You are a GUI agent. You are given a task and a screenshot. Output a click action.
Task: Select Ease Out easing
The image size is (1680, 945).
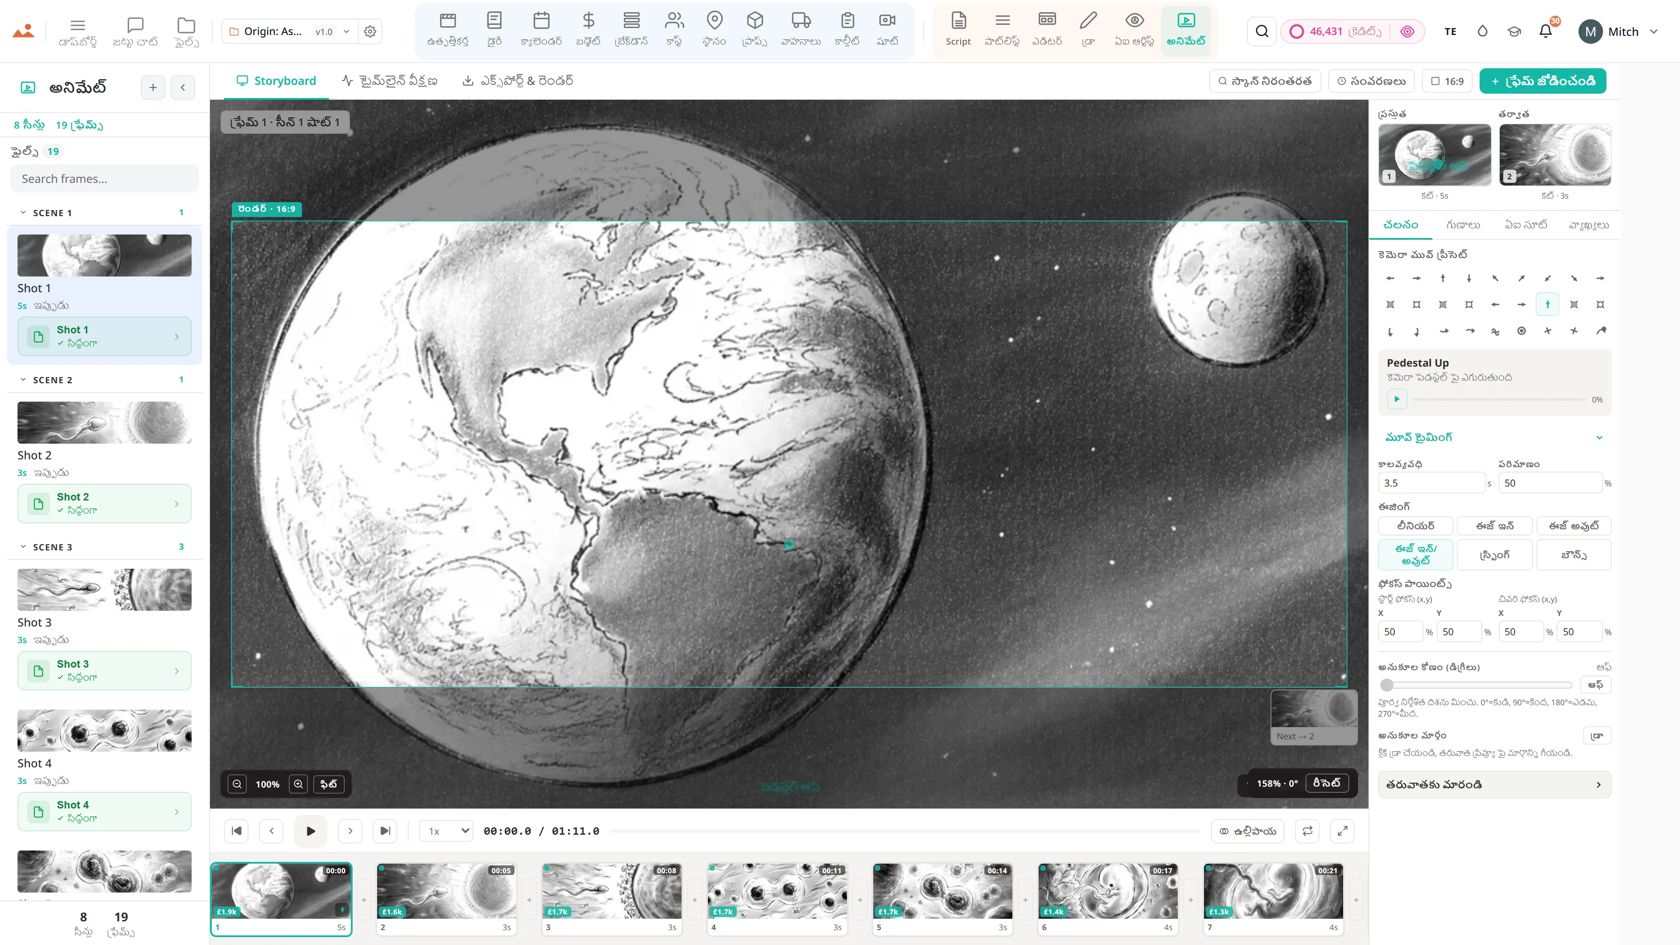1574,525
